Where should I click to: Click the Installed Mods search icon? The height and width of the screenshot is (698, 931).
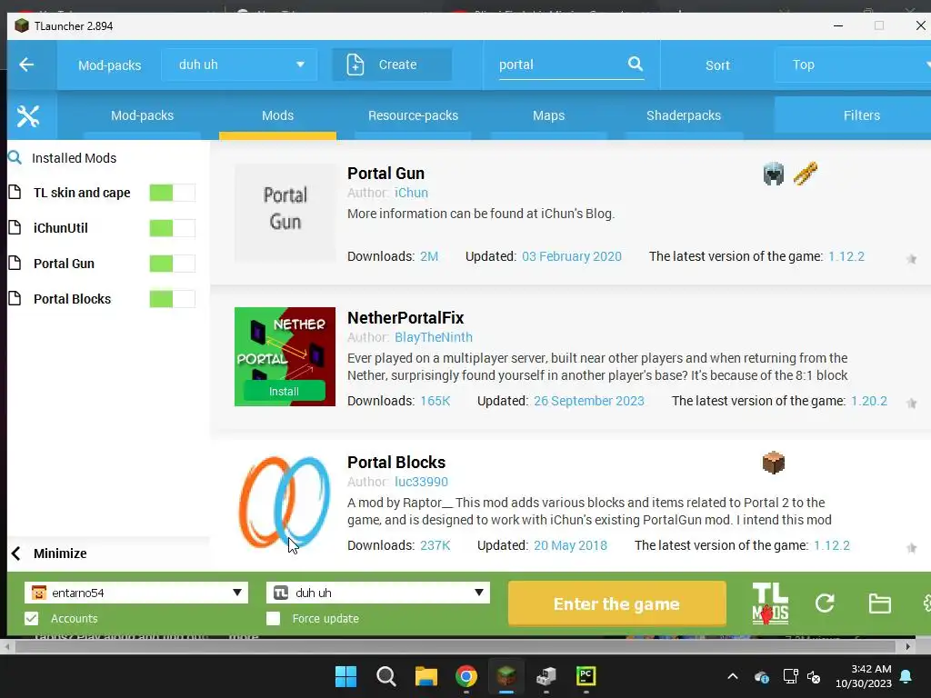(x=15, y=157)
